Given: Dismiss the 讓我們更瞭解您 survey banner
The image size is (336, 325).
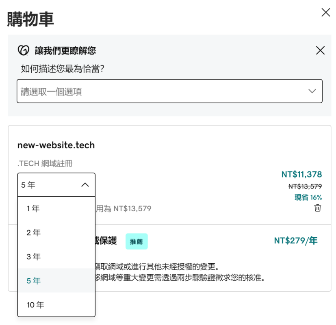Looking at the screenshot, I should [320, 50].
